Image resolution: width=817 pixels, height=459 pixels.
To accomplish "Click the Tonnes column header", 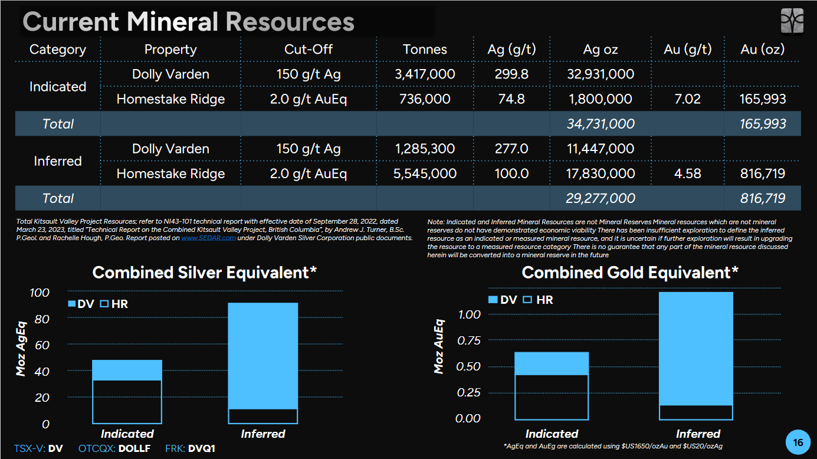I will pyautogui.click(x=425, y=50).
